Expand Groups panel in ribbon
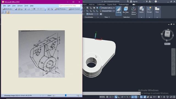 point(149,12)
